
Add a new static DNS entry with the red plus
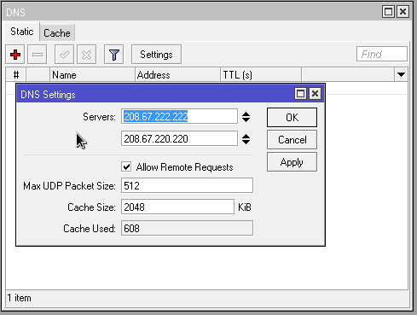click(15, 55)
